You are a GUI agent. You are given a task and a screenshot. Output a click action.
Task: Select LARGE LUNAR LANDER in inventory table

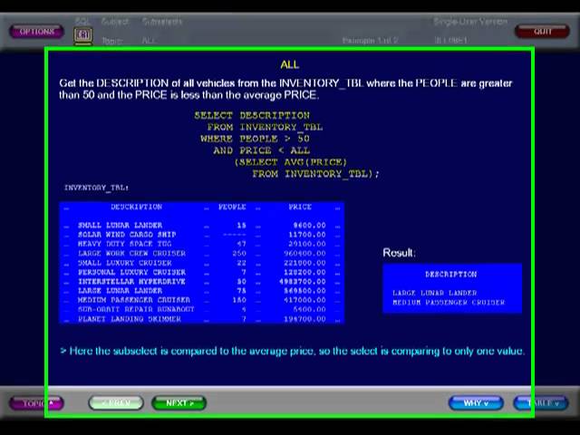click(x=202, y=291)
